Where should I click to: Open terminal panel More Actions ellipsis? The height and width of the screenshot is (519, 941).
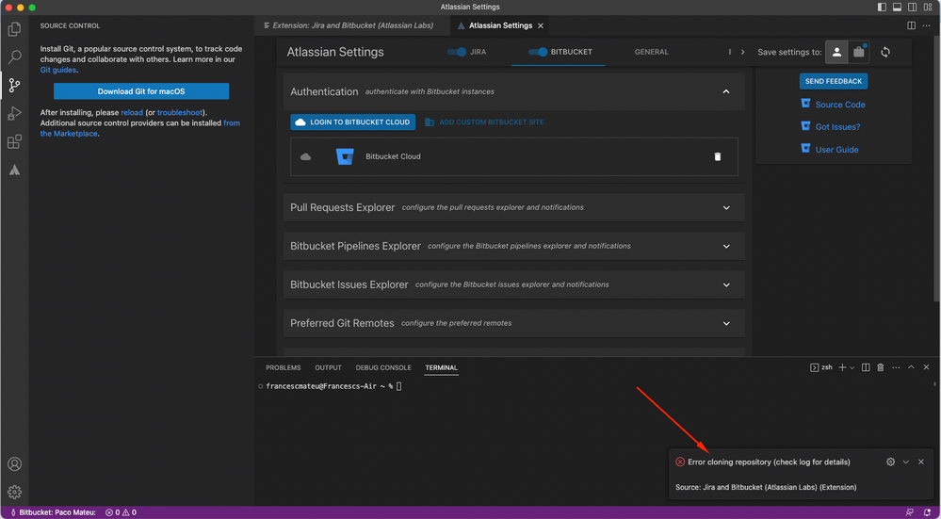point(896,367)
